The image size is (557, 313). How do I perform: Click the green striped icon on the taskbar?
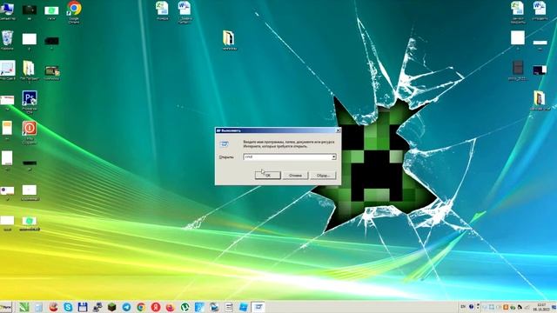(x=24, y=307)
